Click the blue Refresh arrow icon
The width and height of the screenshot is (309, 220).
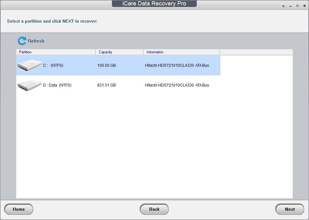[22, 41]
